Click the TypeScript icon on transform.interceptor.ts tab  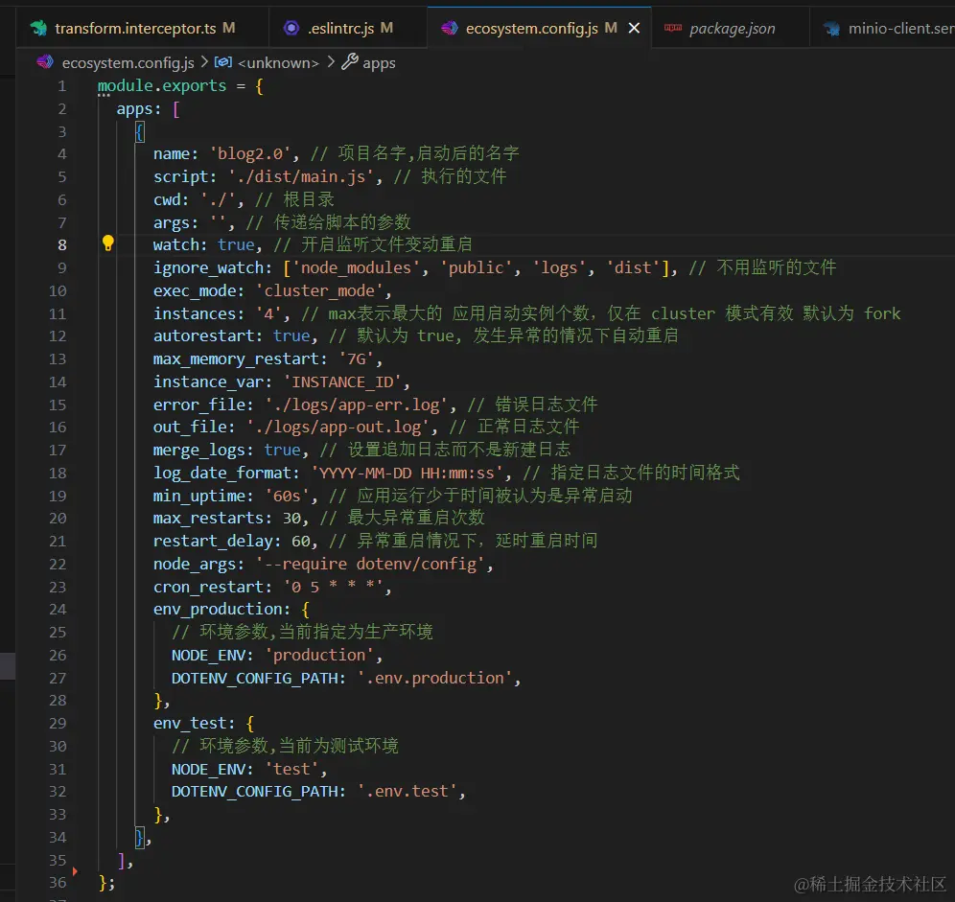[x=37, y=28]
